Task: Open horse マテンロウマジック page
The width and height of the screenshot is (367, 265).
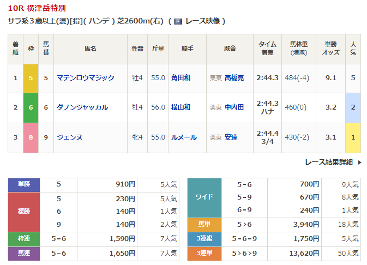Action: [86, 78]
